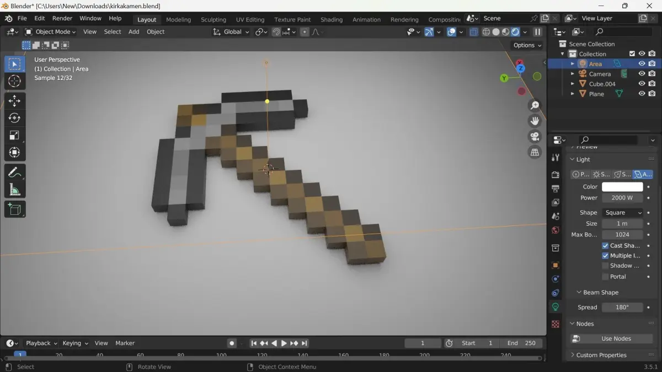Open Physics properties tab

556,279
